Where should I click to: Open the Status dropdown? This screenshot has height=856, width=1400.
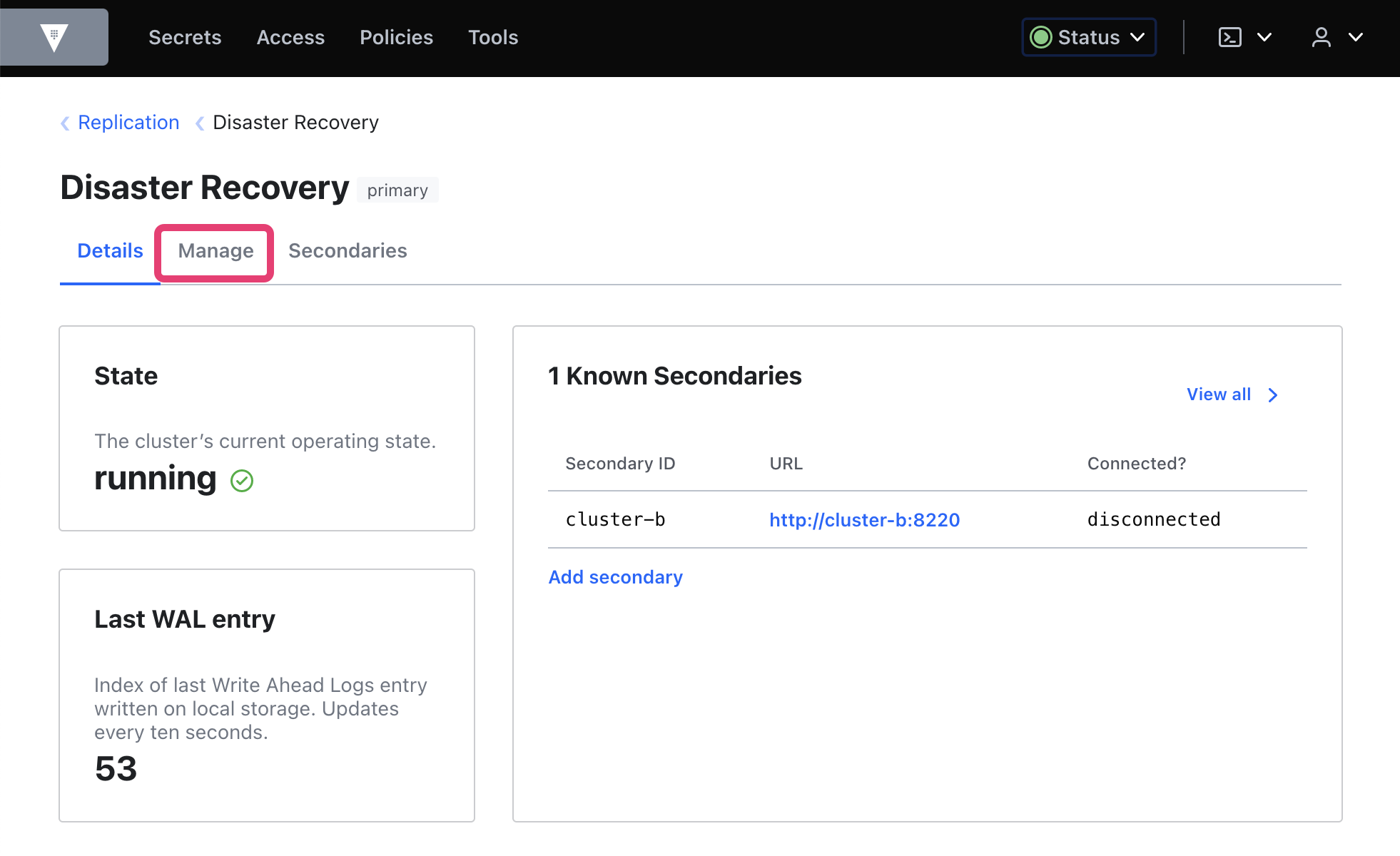click(x=1087, y=37)
